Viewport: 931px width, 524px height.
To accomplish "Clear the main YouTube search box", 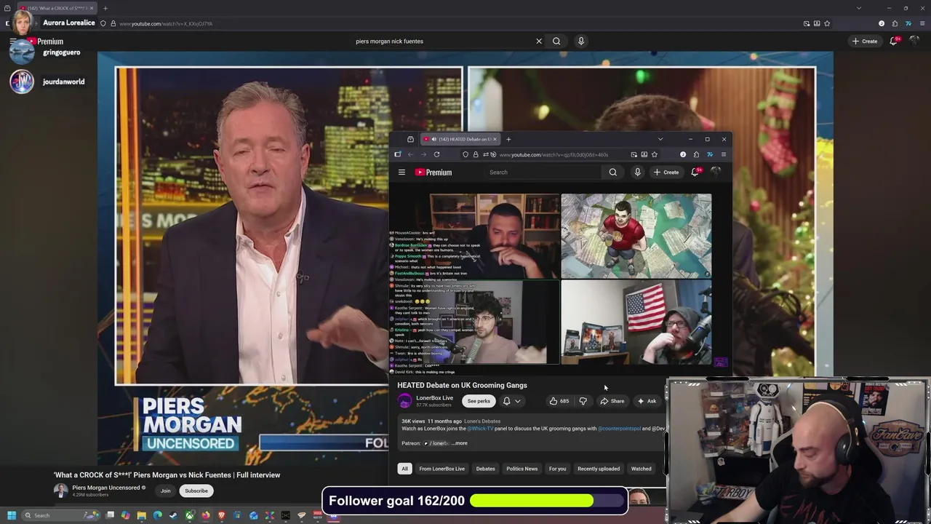I will tap(539, 41).
